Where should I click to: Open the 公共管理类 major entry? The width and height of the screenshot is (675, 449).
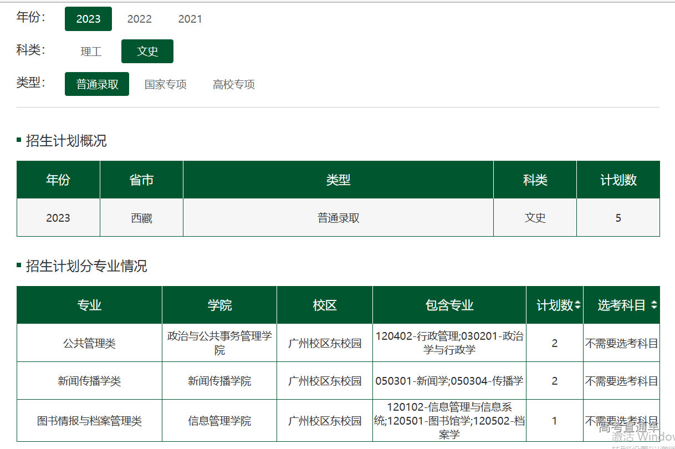tap(89, 343)
